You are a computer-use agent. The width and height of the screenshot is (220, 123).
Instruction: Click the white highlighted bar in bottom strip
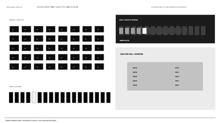[x=34, y=97]
